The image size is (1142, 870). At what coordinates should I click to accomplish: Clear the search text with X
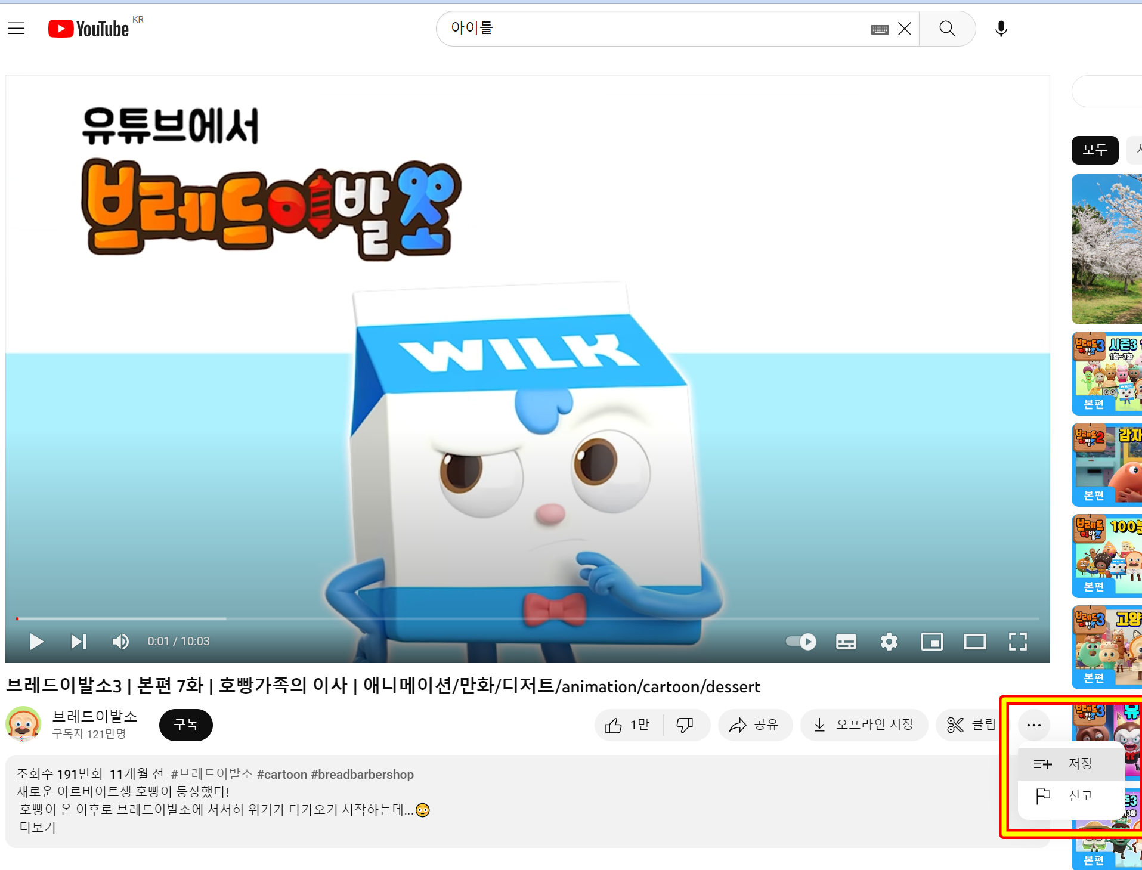[905, 29]
